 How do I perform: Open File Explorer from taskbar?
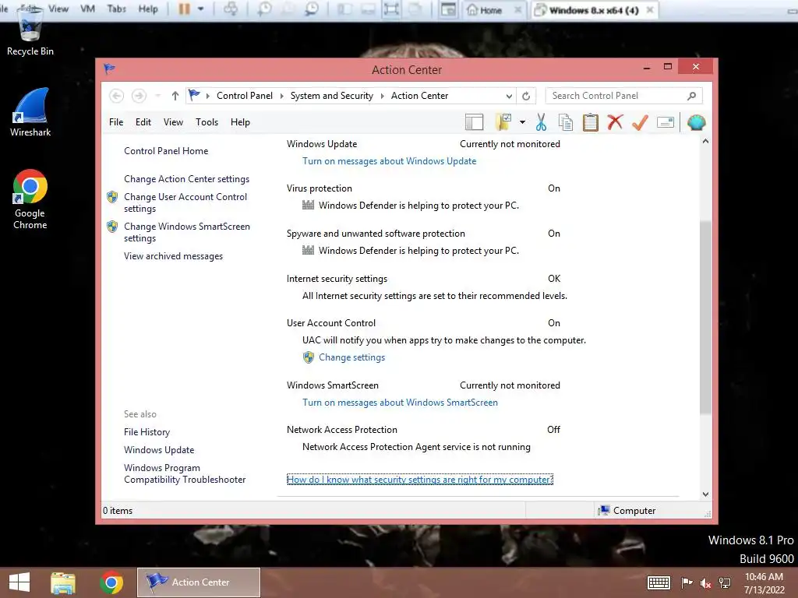point(62,582)
